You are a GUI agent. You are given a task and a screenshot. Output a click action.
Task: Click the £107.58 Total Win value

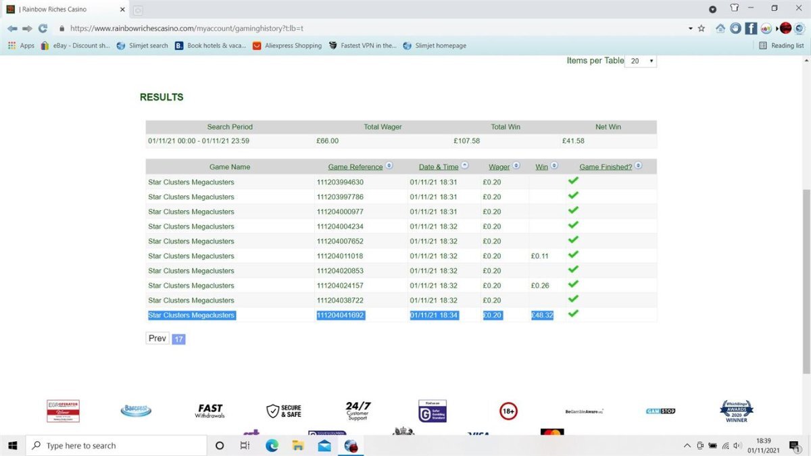pos(466,141)
